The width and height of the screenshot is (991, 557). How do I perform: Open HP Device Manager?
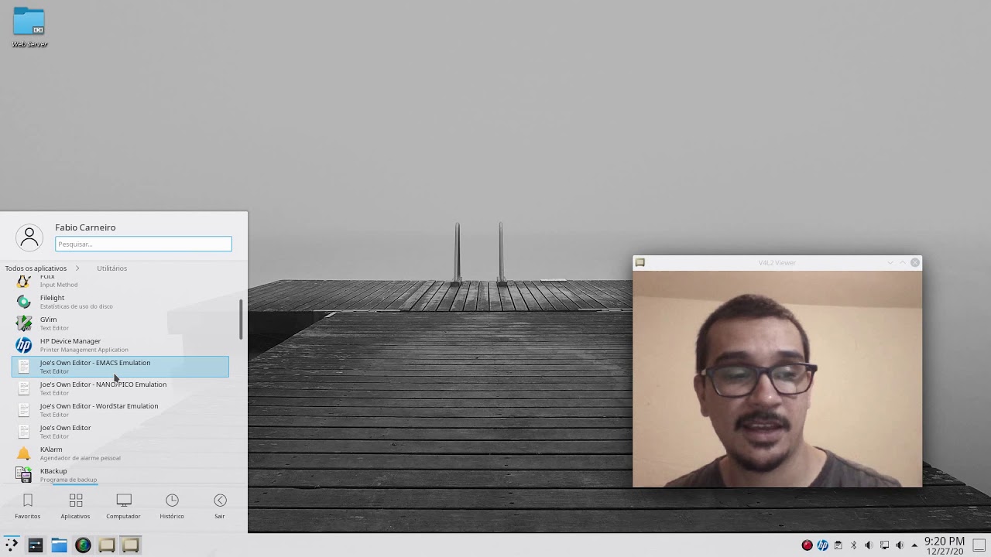[x=120, y=345]
